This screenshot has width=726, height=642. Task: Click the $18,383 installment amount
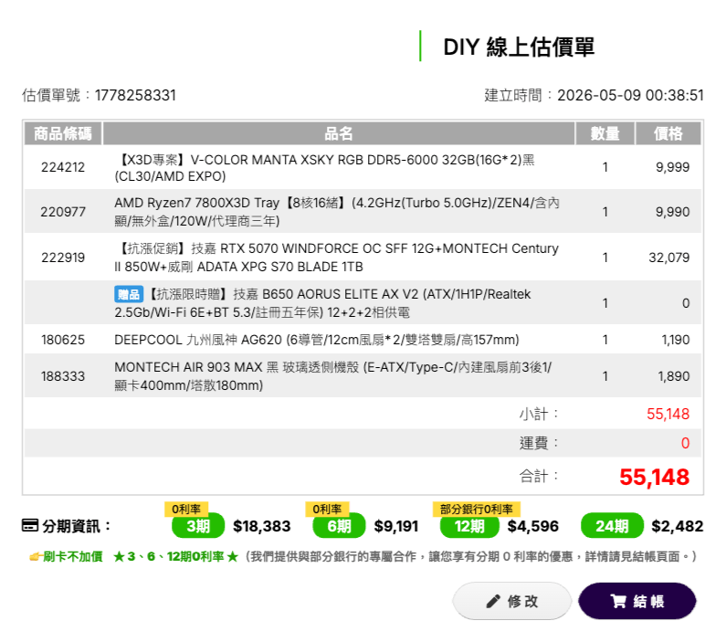point(261,526)
